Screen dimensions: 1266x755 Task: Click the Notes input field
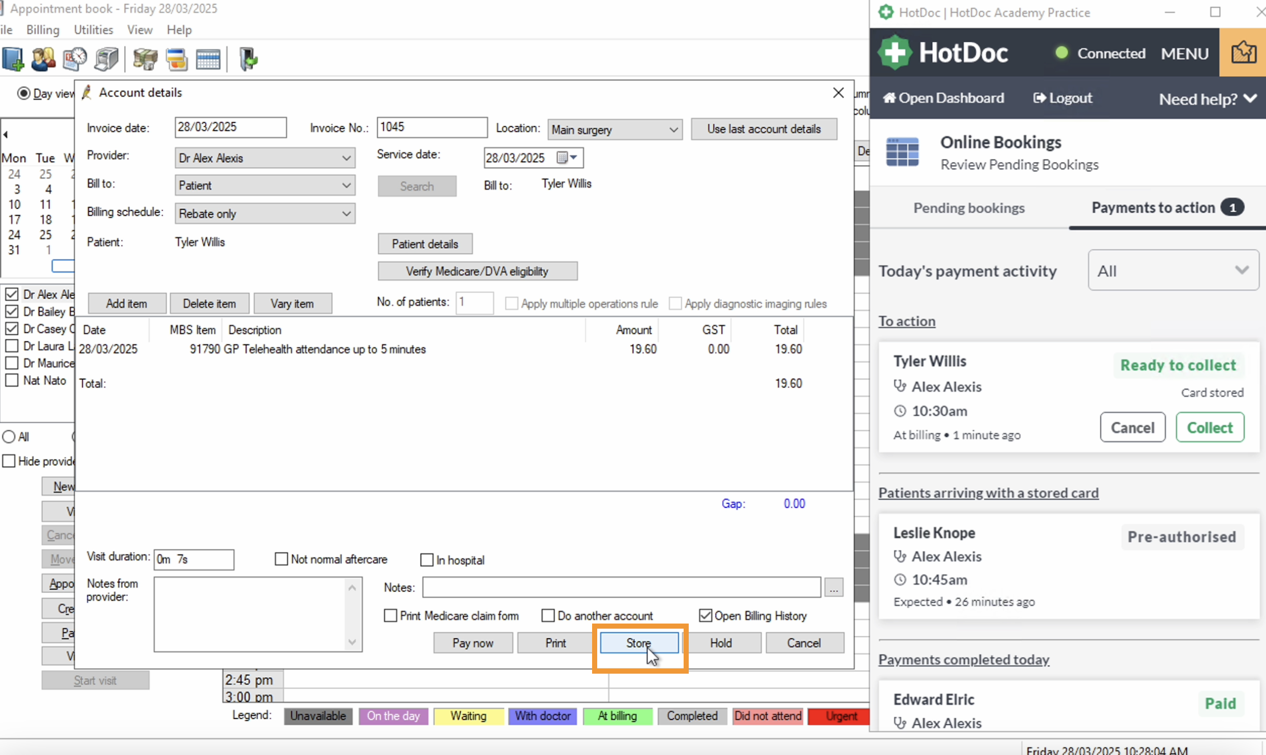(x=621, y=587)
